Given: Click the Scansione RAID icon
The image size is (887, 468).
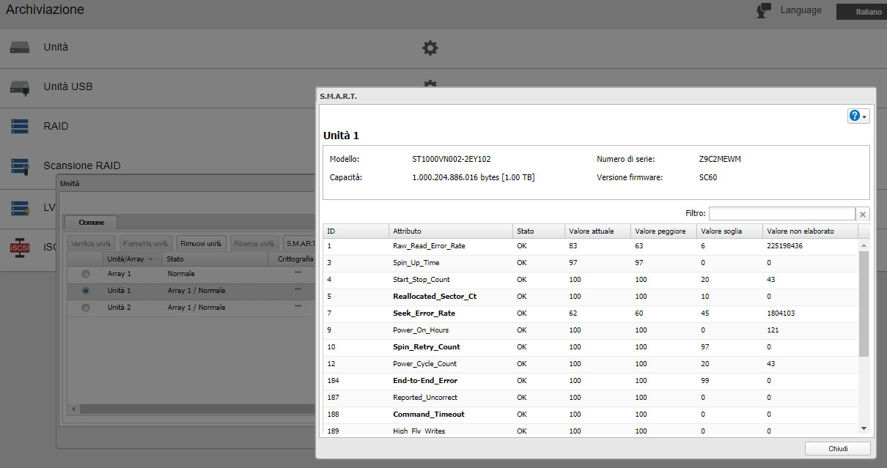Looking at the screenshot, I should pos(20,166).
